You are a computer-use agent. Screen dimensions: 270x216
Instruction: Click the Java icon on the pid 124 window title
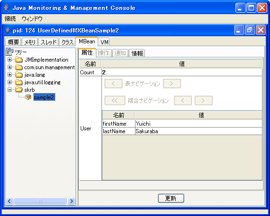click(x=8, y=31)
